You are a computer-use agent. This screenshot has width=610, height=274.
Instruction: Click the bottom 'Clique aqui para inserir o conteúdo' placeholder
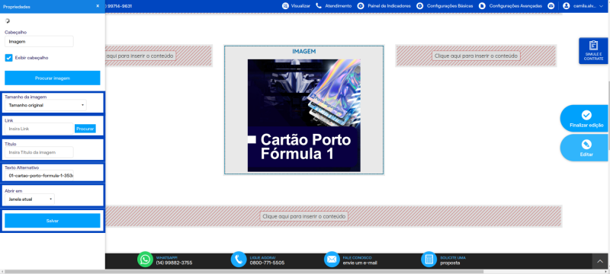(303, 216)
